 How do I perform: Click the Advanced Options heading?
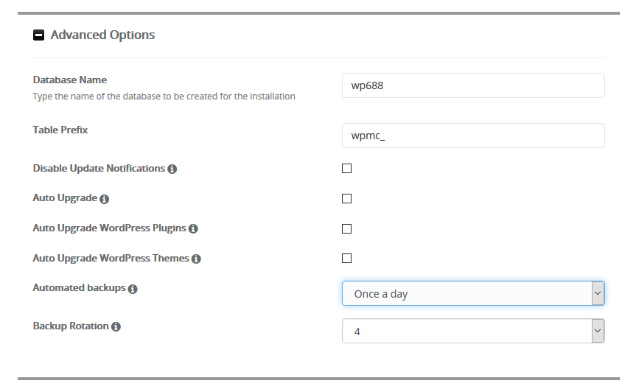pos(102,35)
